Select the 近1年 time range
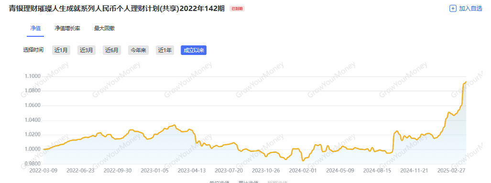 (165, 50)
